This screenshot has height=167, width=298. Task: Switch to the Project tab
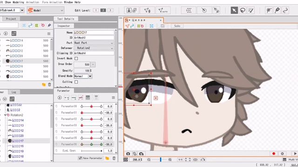11,19
